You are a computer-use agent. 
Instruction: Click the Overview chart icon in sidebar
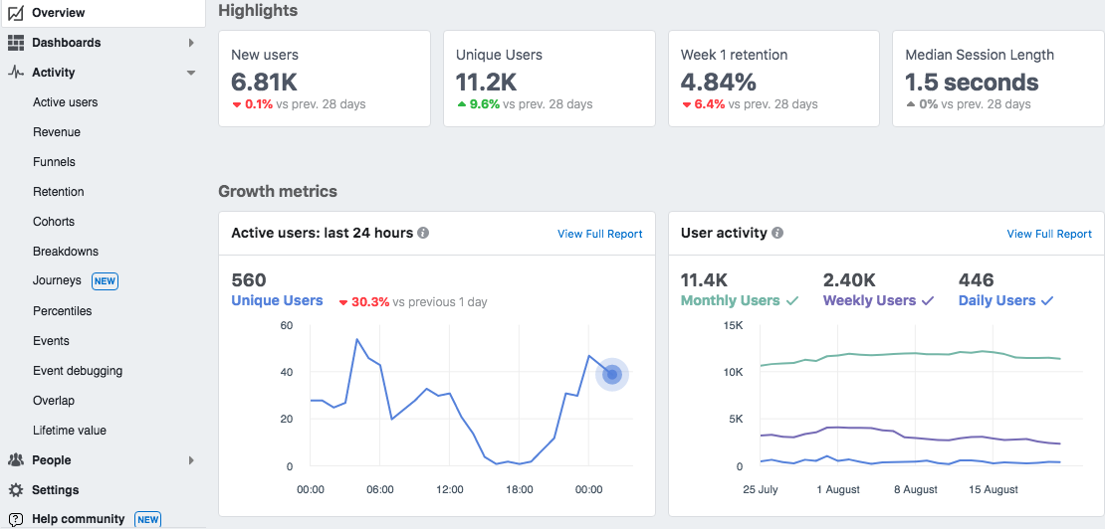click(x=16, y=13)
